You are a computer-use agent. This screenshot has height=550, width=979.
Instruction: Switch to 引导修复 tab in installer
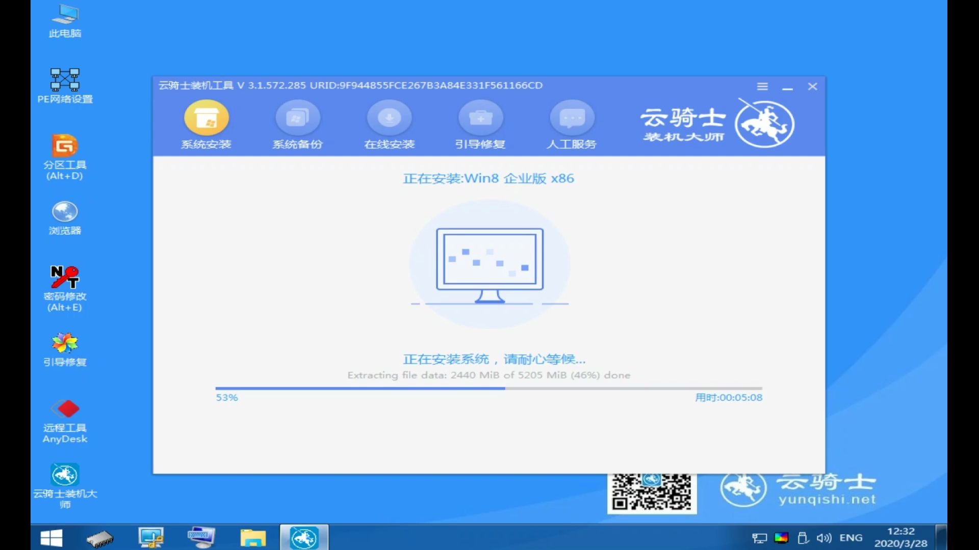(x=480, y=125)
